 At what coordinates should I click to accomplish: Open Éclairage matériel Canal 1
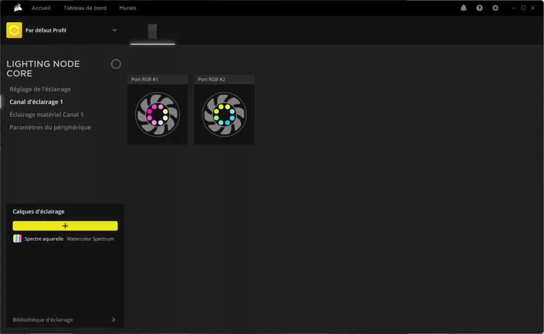click(47, 115)
